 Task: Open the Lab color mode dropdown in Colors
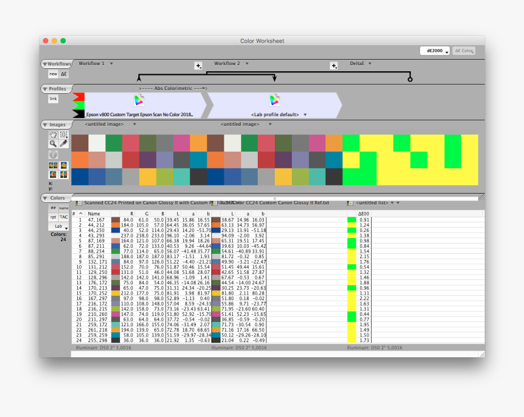(59, 226)
